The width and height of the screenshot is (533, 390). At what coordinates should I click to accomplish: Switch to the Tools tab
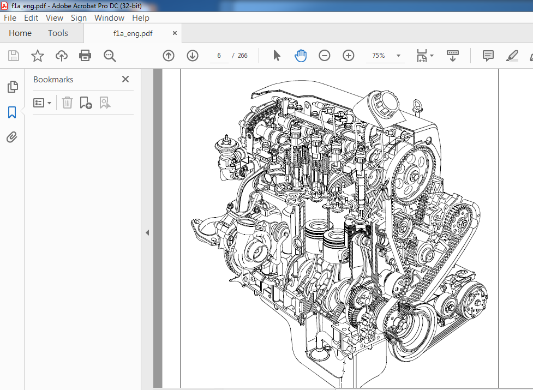[58, 33]
